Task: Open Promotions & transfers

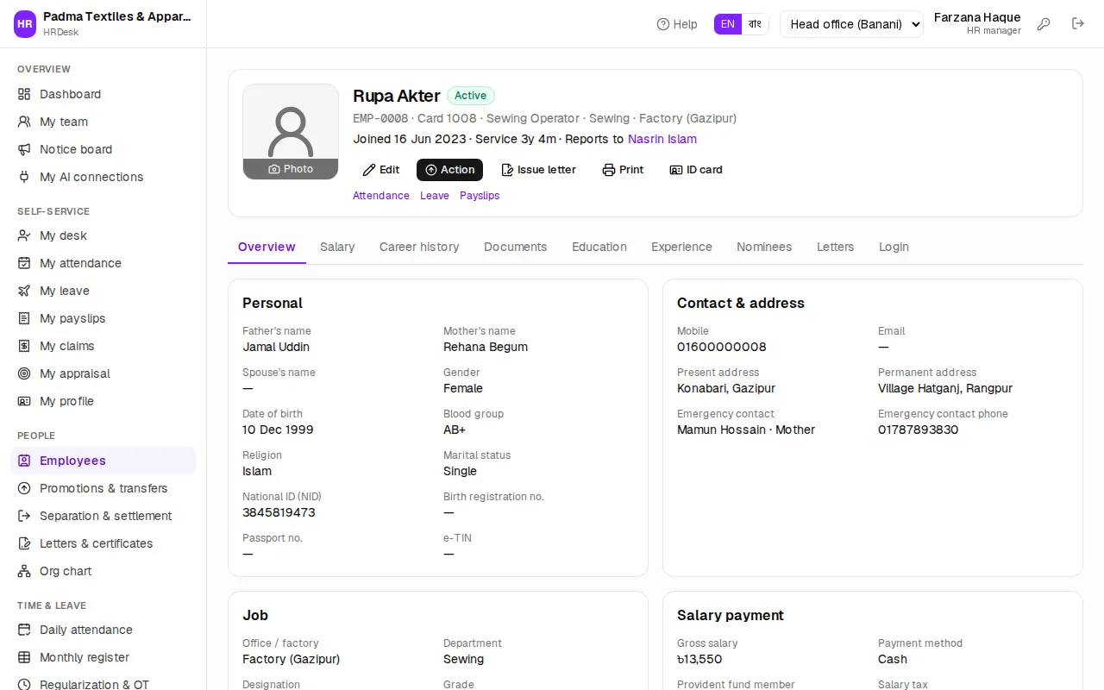Action: pos(103,488)
